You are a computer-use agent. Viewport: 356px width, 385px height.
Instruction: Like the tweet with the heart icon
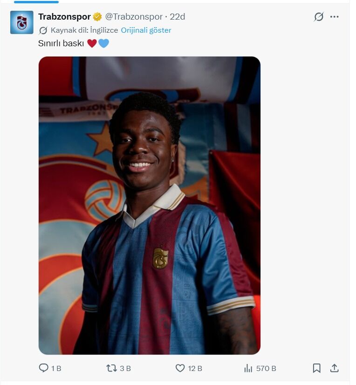(x=180, y=368)
